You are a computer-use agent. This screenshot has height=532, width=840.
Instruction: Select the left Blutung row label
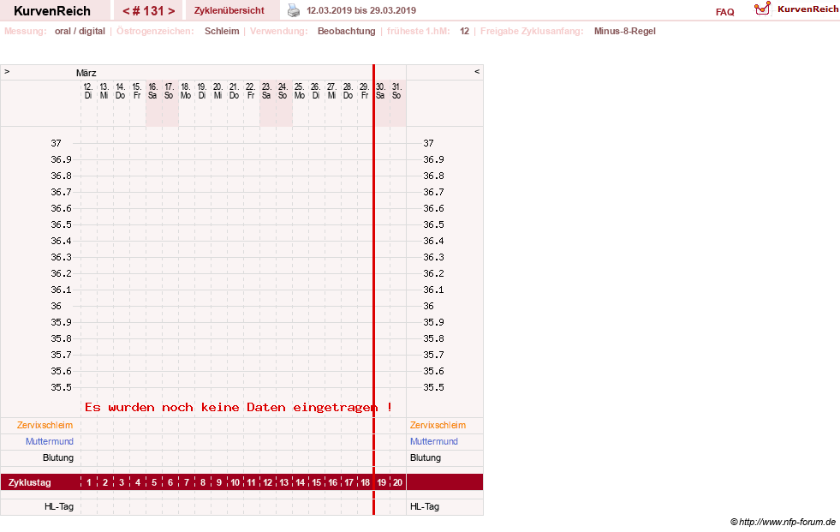pyautogui.click(x=58, y=457)
